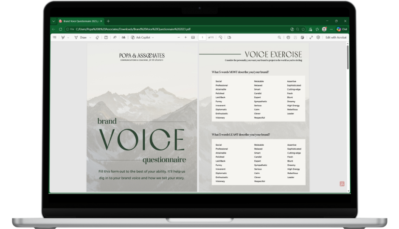Select the Highlight tool
399x229 pixels.
pos(63,37)
